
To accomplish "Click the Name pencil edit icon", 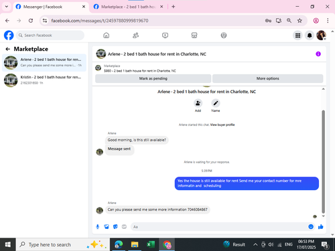I will coord(216,103).
